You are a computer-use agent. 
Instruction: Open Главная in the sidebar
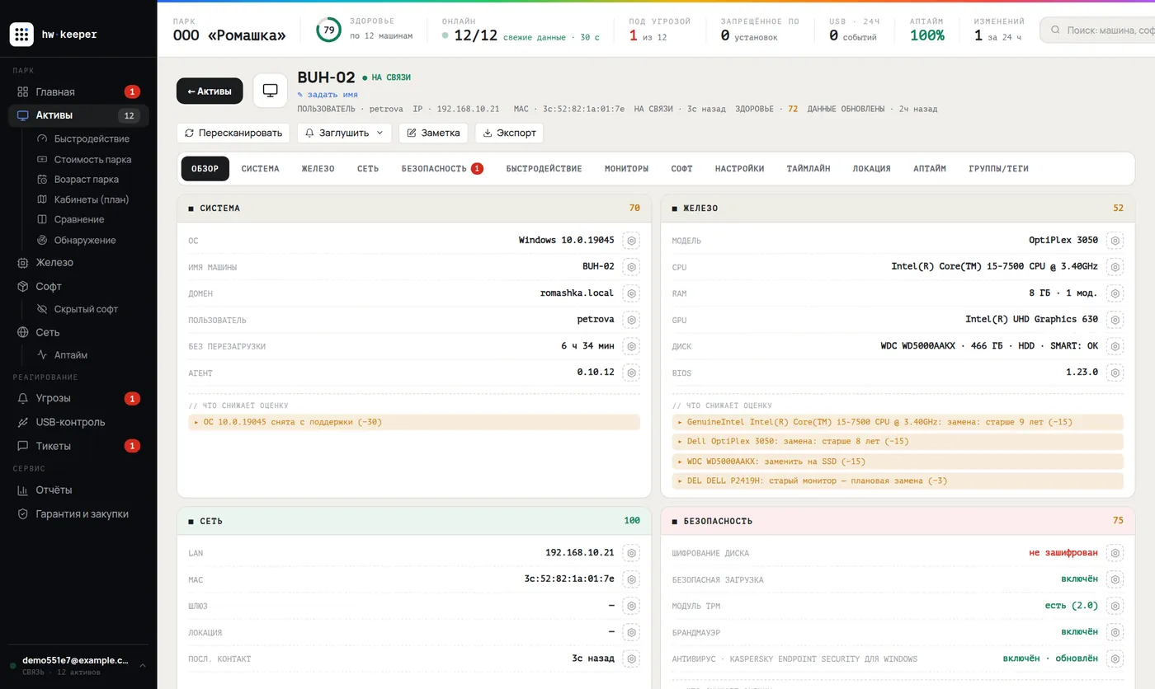pyautogui.click(x=78, y=91)
